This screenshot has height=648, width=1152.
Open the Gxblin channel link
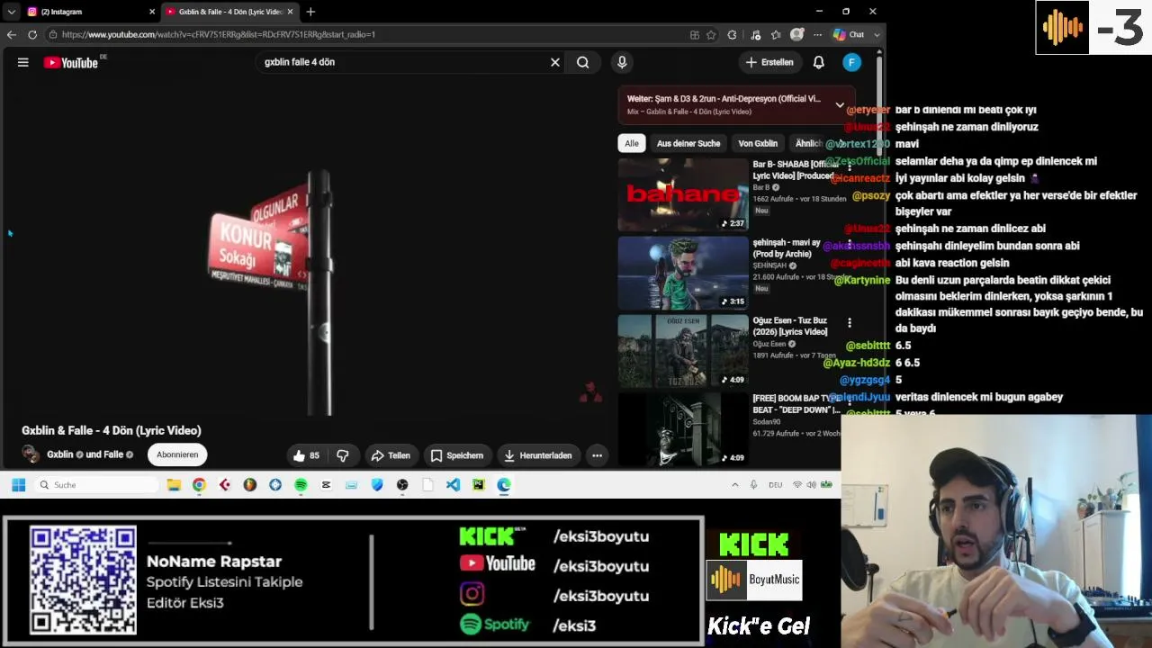point(60,454)
